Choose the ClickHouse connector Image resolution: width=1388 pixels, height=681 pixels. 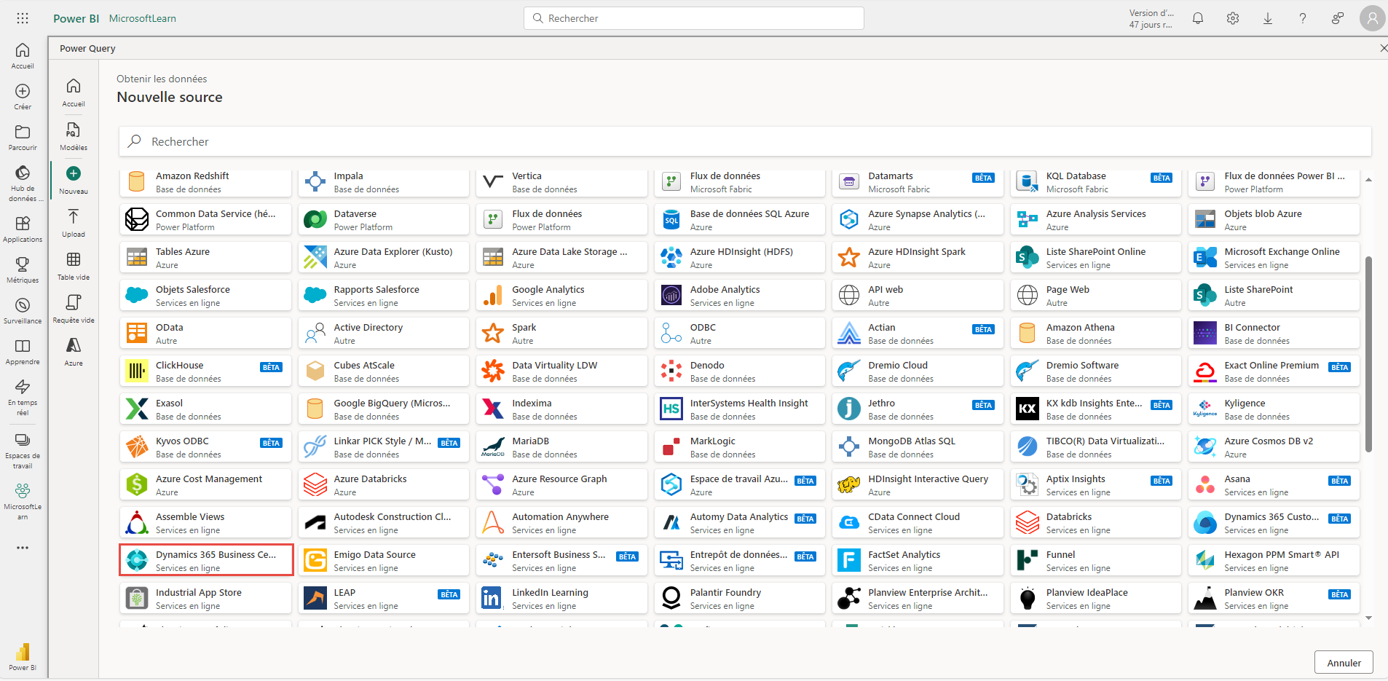[x=206, y=371]
